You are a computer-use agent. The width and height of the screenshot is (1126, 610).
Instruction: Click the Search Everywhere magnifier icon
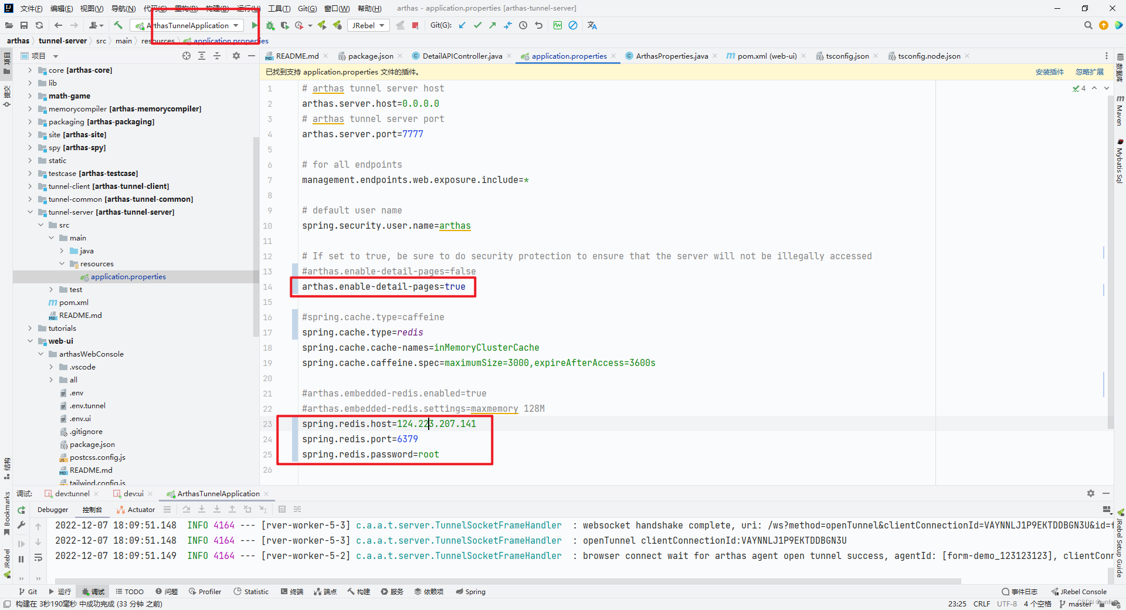(1088, 25)
